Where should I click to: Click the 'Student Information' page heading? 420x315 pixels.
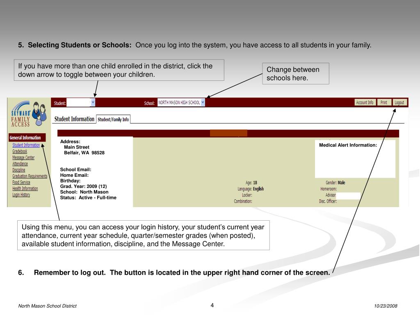pyautogui.click(x=74, y=119)
